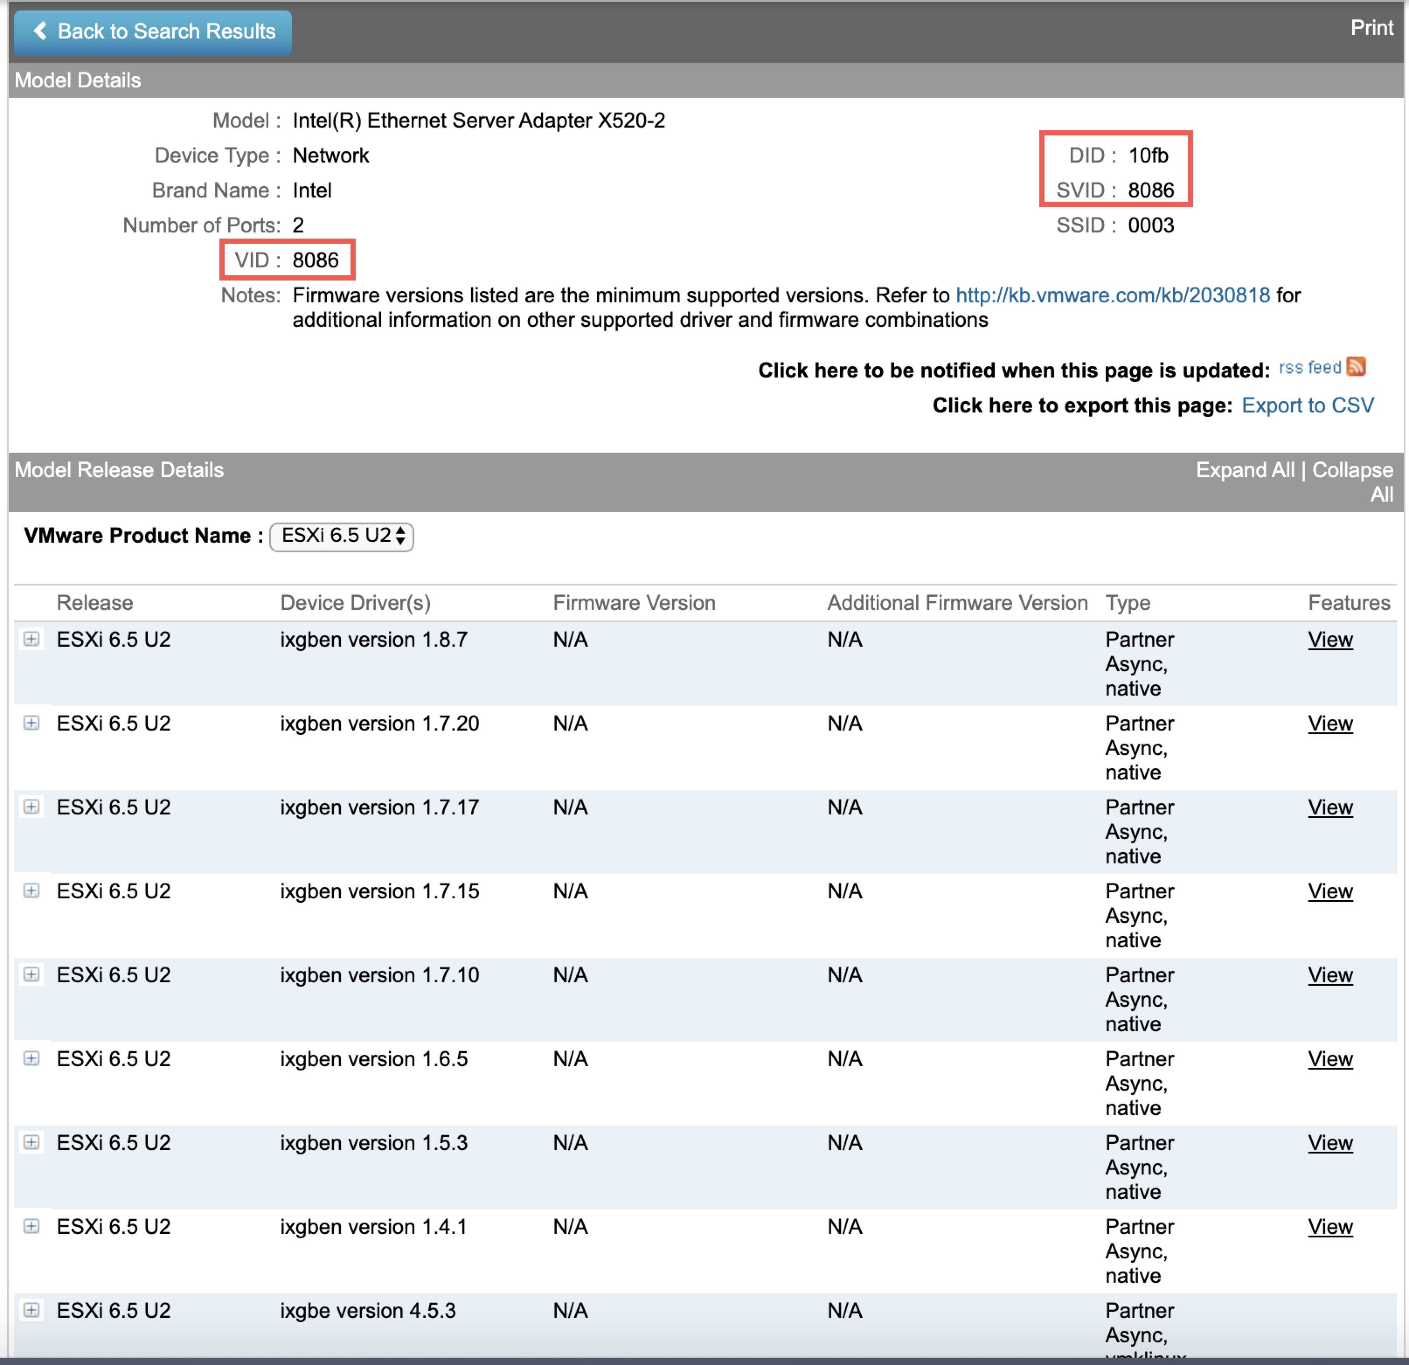Click the Release column header

[95, 603]
